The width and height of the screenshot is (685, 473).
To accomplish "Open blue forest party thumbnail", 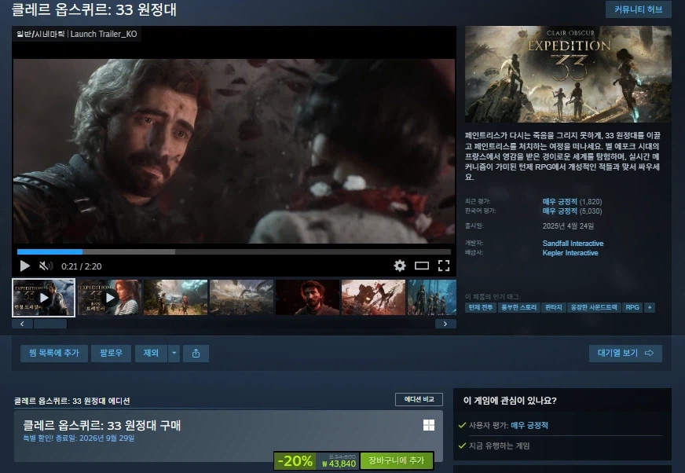I will tap(431, 298).
